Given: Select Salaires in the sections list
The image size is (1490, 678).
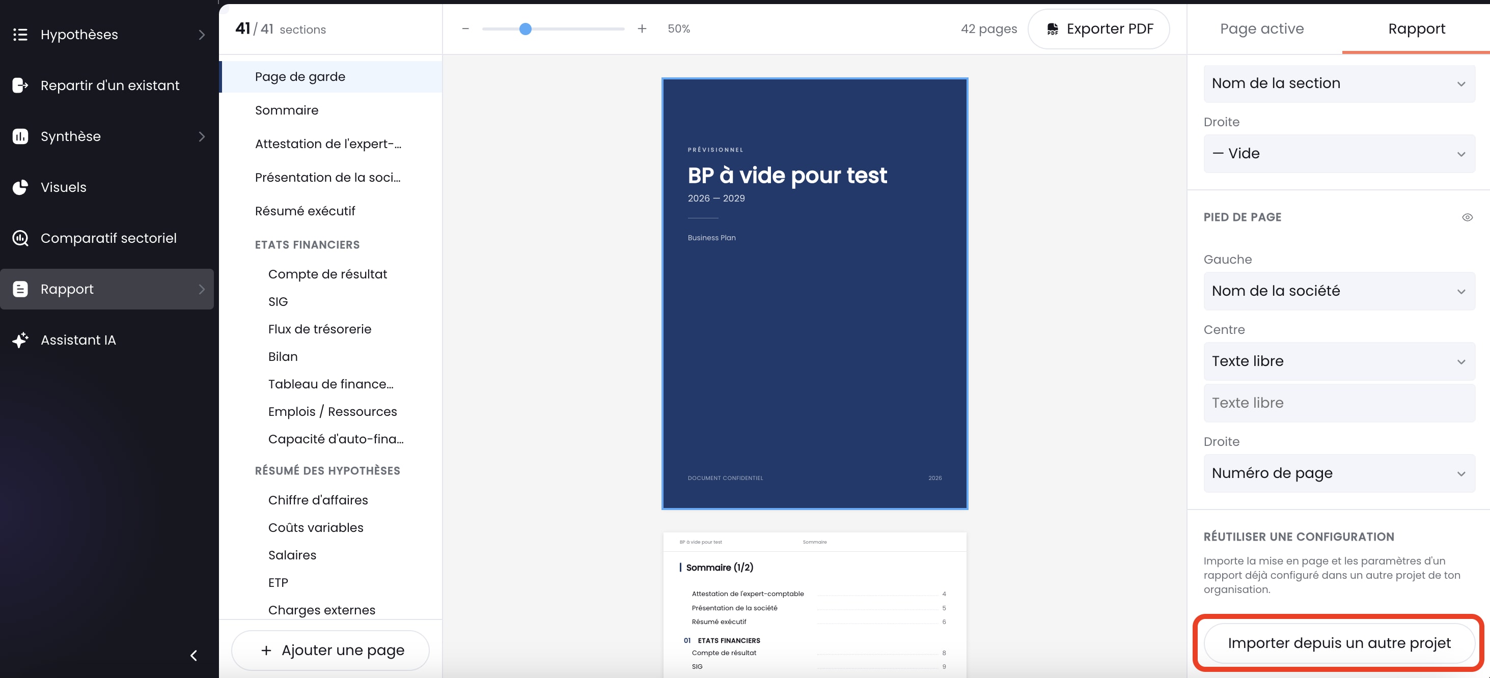Looking at the screenshot, I should (332, 555).
